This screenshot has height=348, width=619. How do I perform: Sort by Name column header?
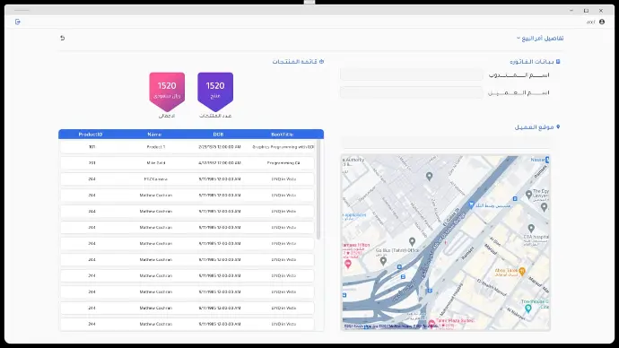(154, 135)
